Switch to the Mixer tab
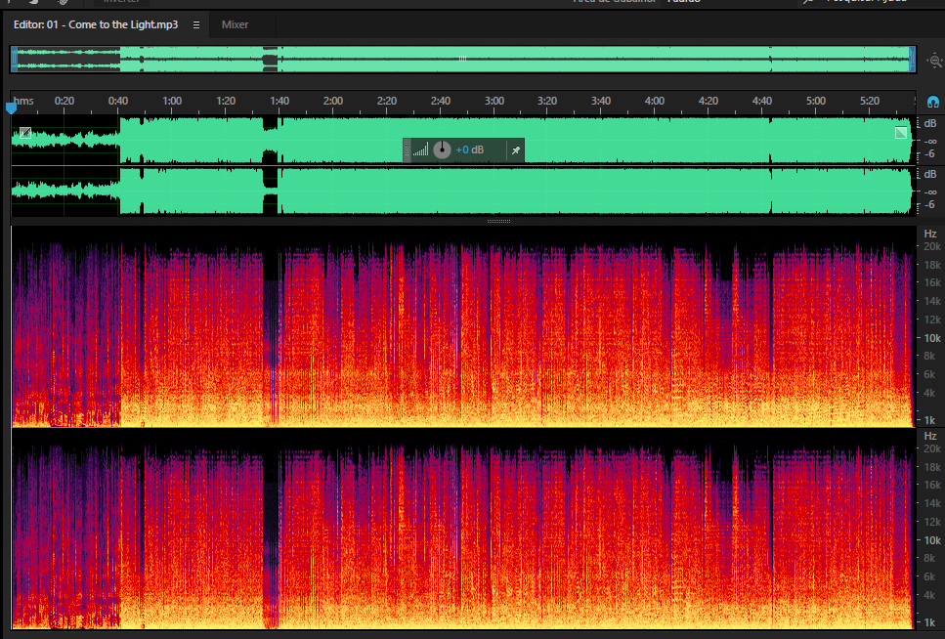The height and width of the screenshot is (639, 945). [235, 24]
